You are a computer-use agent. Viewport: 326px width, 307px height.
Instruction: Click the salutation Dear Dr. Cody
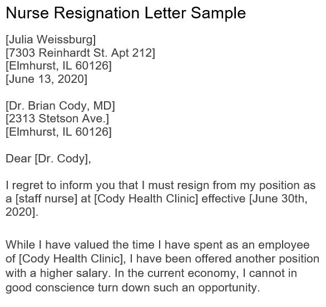coord(48,159)
